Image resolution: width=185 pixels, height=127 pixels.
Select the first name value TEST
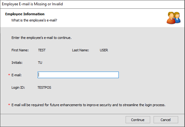42,50
